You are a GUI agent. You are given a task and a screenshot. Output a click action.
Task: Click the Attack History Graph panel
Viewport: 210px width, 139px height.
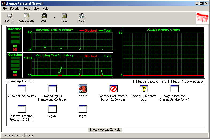pos(159,52)
